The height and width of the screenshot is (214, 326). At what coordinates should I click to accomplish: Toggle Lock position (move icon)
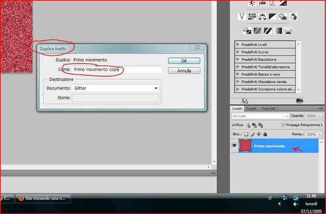point(259,134)
